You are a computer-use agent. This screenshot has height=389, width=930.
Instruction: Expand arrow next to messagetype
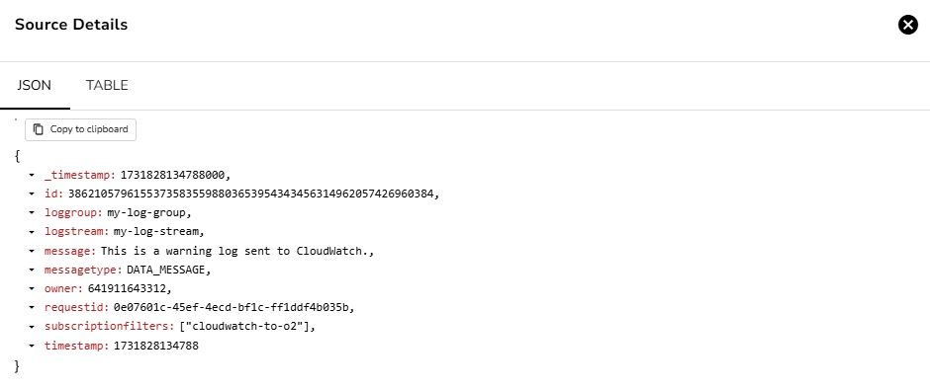32,270
